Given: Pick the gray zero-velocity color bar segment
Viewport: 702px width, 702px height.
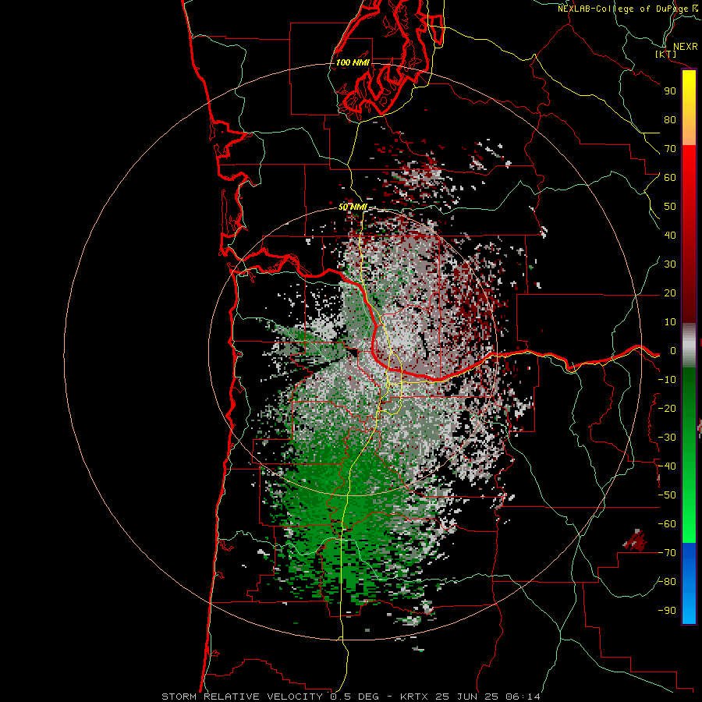Looking at the screenshot, I should [x=690, y=346].
